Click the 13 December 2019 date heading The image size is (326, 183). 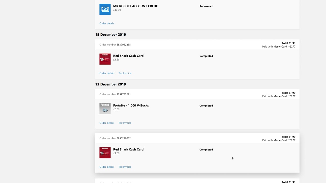click(x=111, y=84)
